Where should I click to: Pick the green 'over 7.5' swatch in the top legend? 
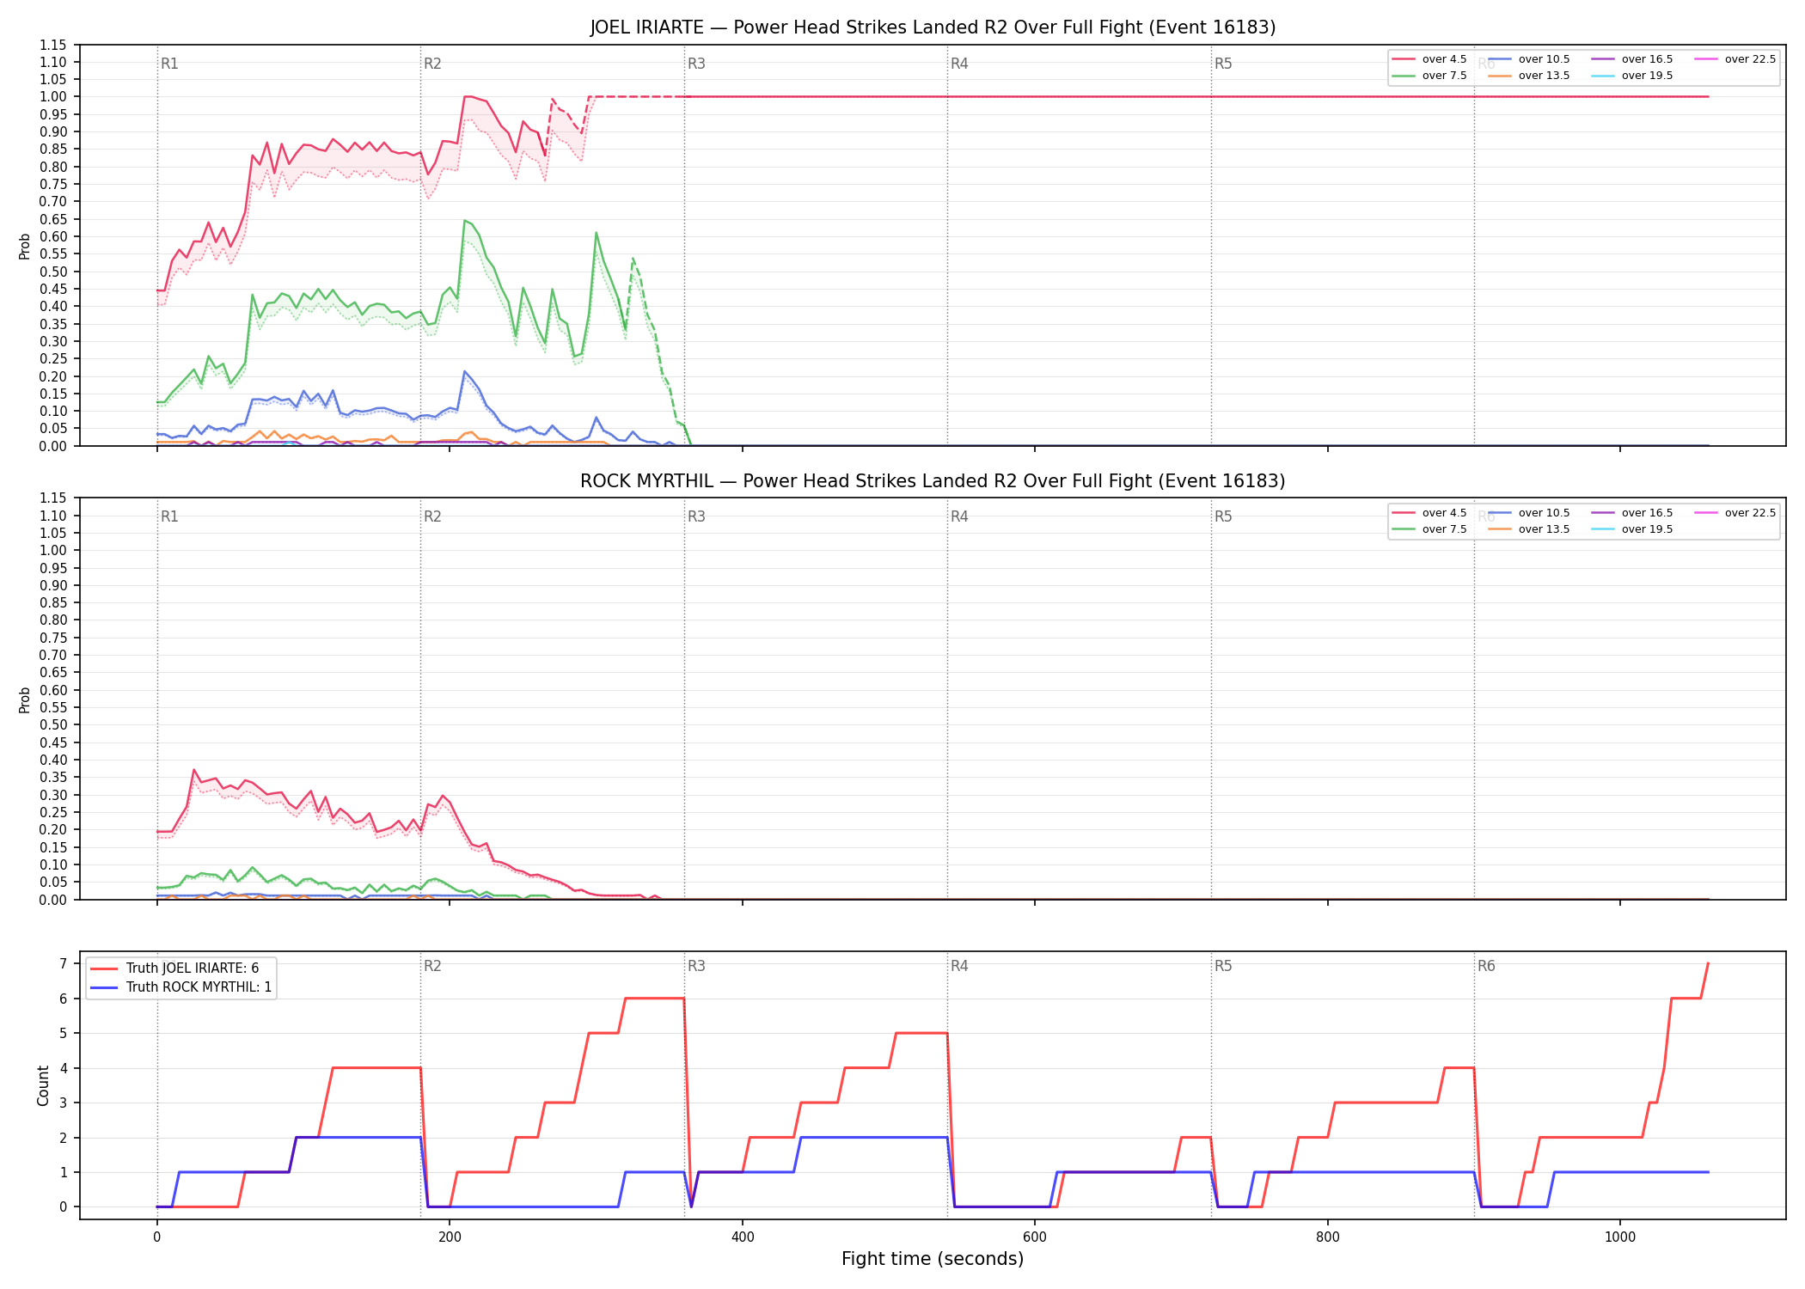[1404, 76]
